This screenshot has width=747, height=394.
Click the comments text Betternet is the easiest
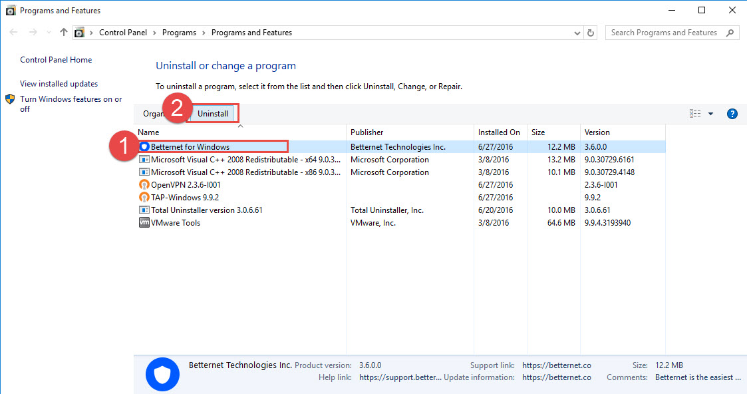click(698, 377)
